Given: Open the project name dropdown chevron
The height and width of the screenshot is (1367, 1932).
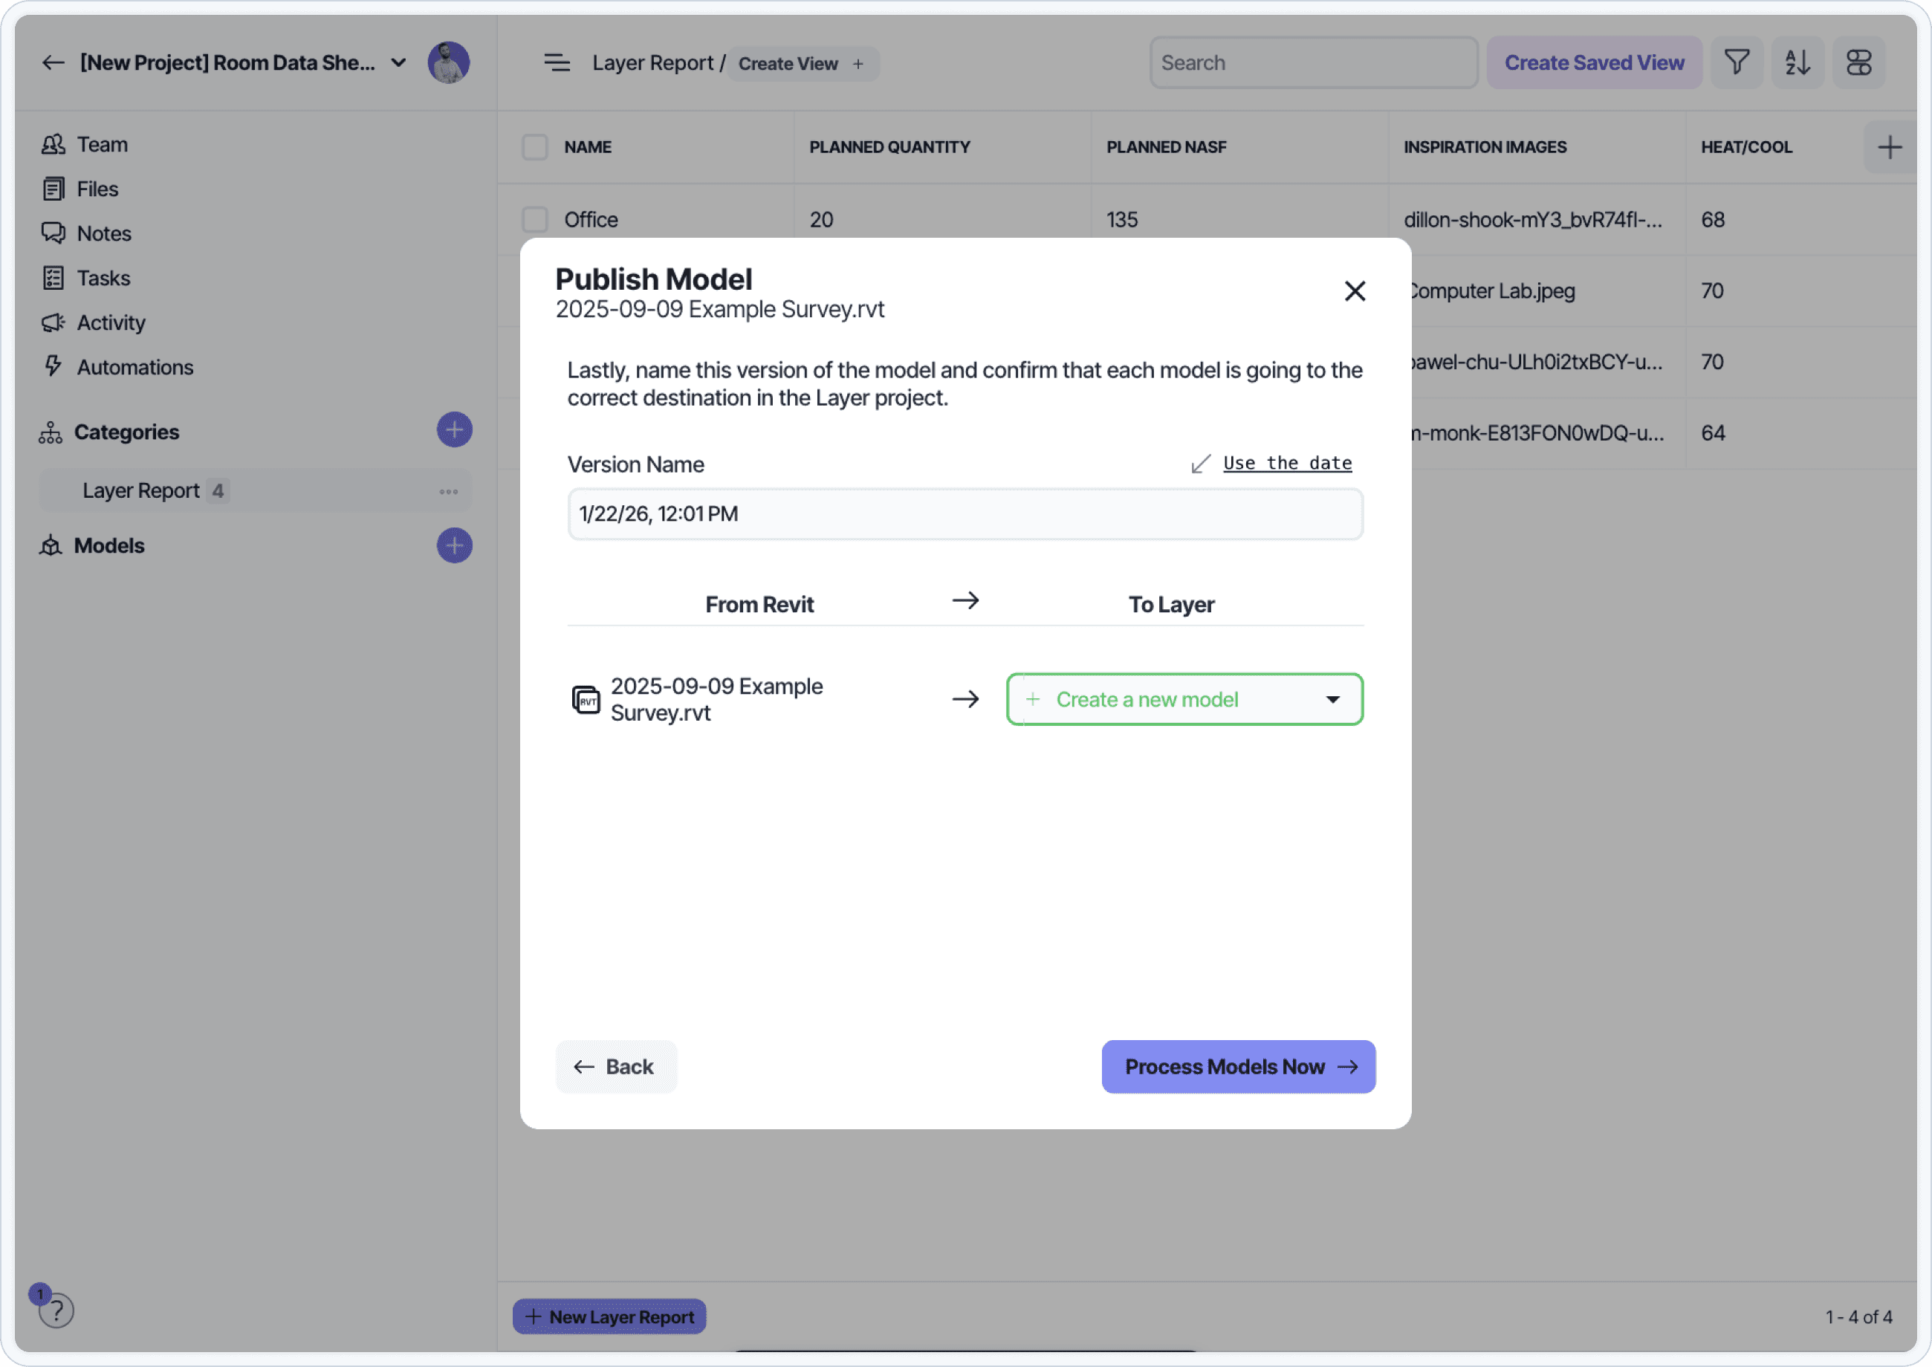Looking at the screenshot, I should click(398, 62).
